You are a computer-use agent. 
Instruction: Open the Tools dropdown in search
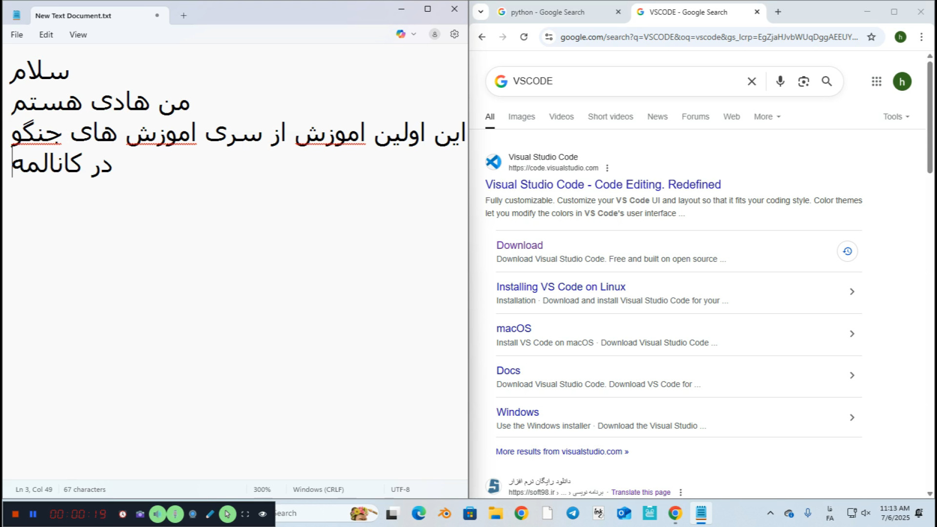pos(896,117)
